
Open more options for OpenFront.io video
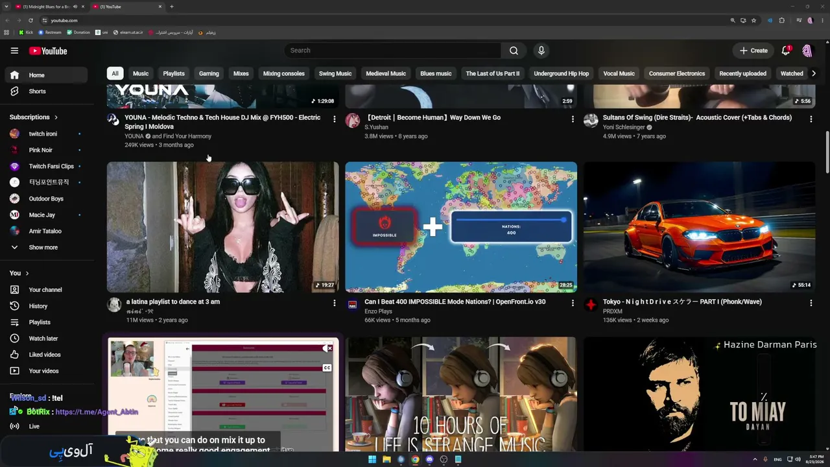tap(572, 303)
